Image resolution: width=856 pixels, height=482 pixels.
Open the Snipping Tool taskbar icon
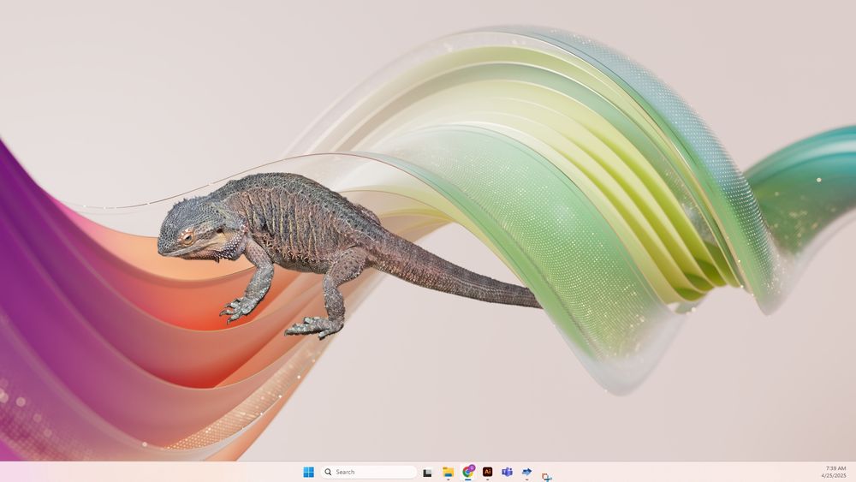(x=546, y=477)
